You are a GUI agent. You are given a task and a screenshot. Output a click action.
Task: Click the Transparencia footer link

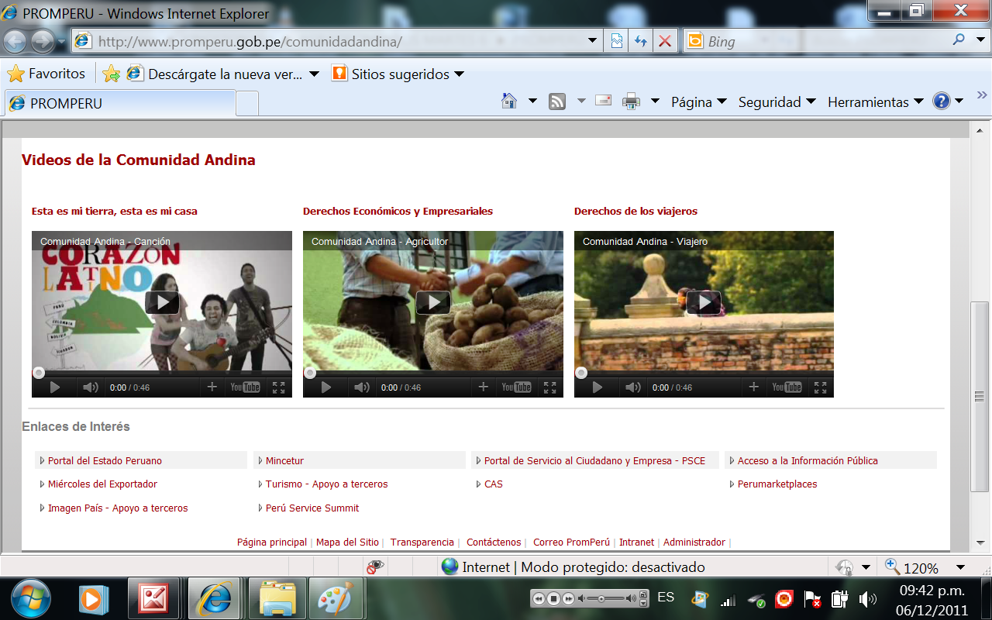click(422, 542)
